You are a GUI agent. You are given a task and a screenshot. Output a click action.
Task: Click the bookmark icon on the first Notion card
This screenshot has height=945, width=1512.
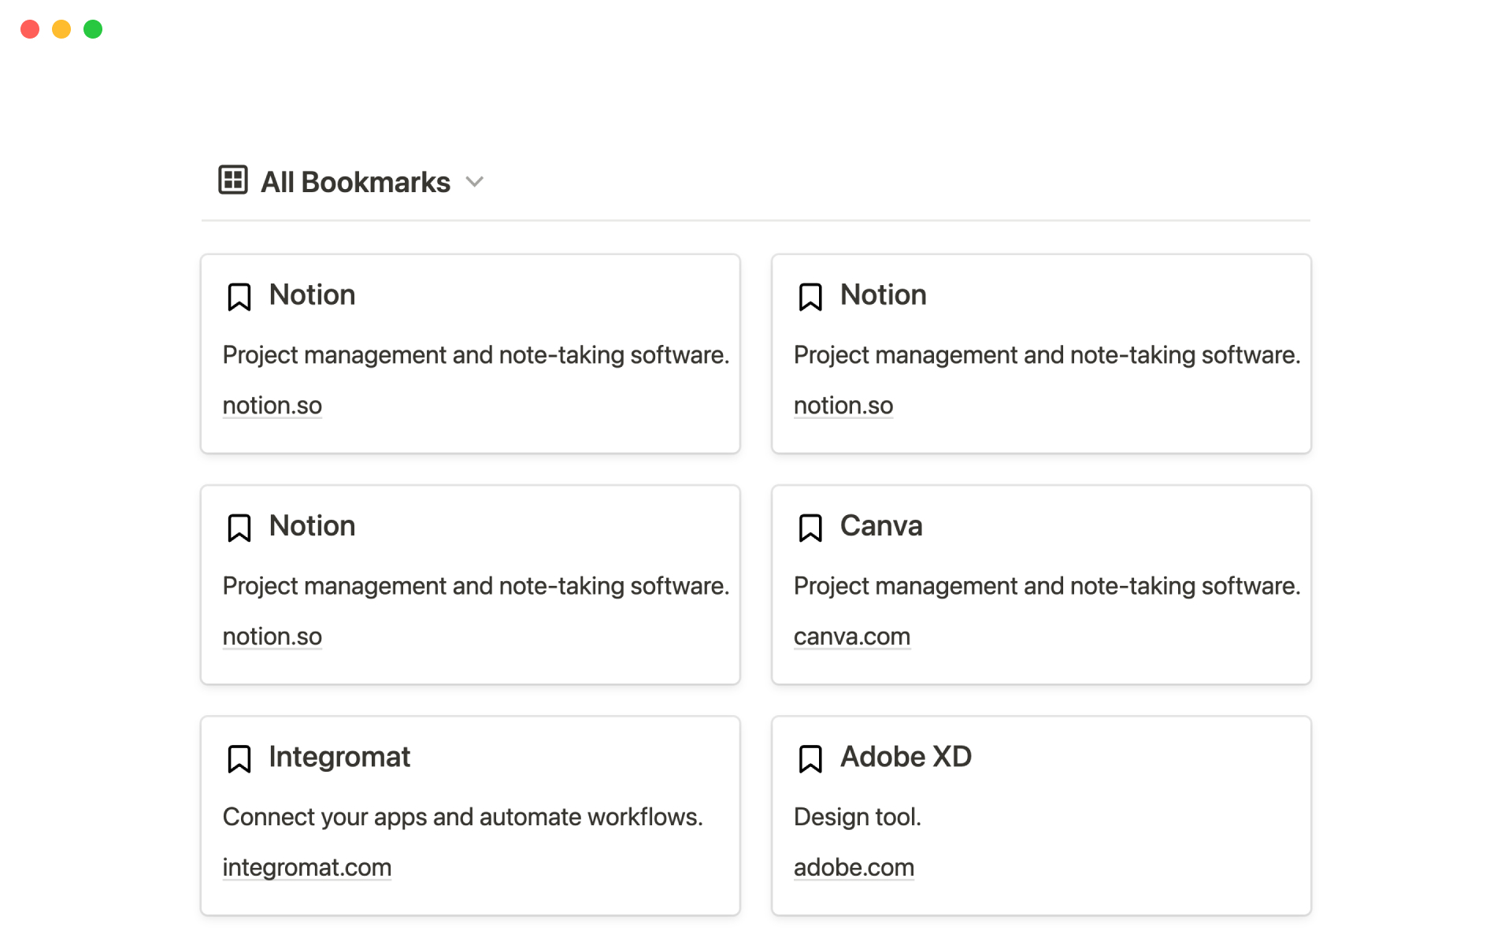239,297
